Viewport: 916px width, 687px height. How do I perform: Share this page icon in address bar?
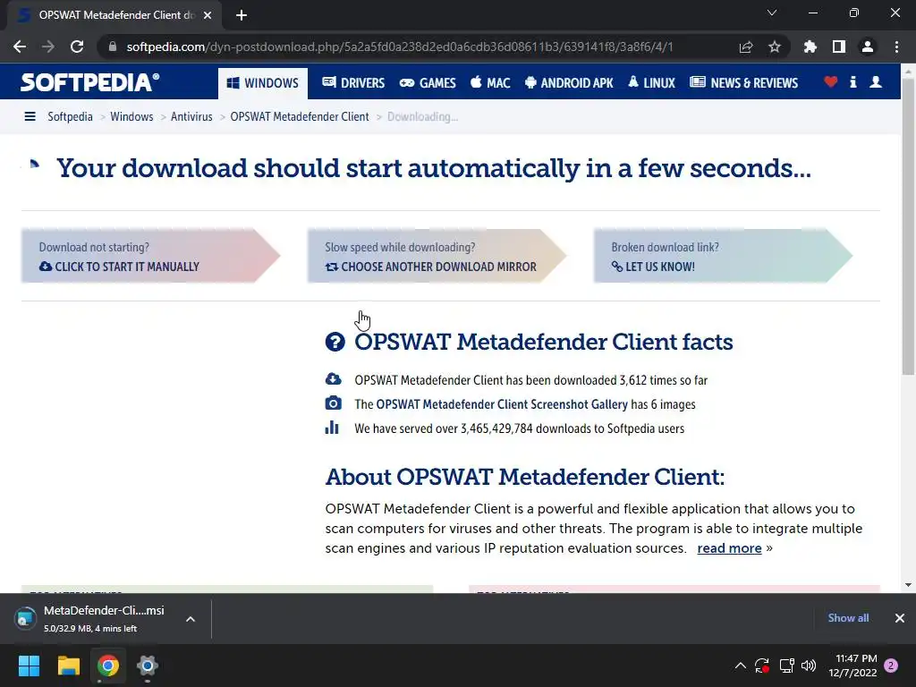pos(746,47)
